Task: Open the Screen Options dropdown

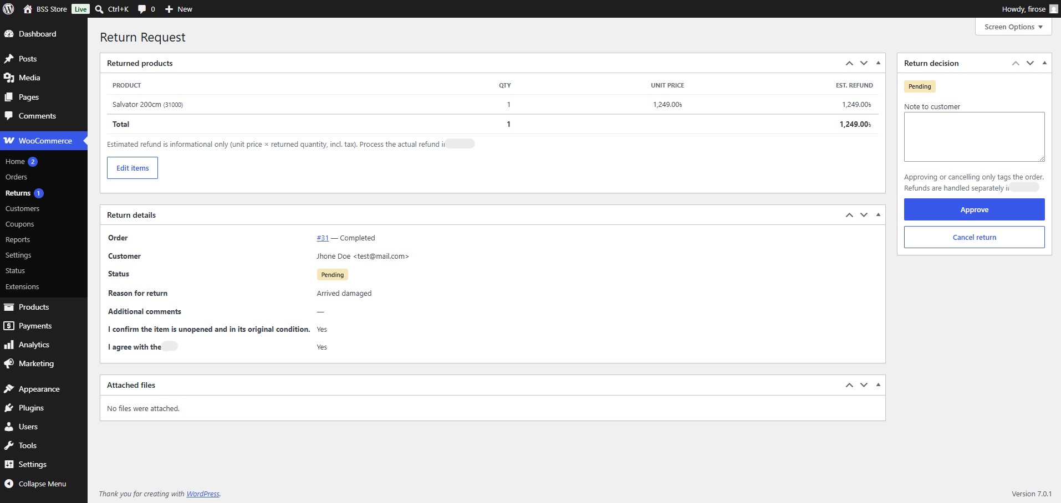Action: coord(1013,27)
